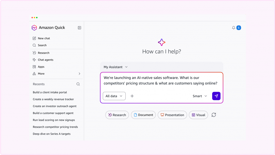The height and width of the screenshot is (155, 275).
Task: Click the plus attachment icon
Action: click(132, 96)
